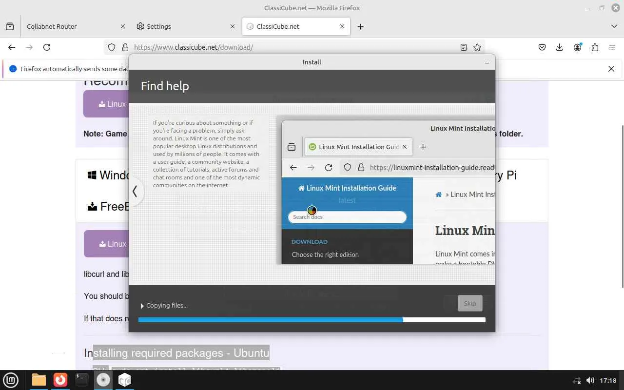Click the info icon in the Firefox notification bar

13,69
